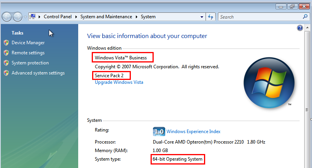The height and width of the screenshot is (168, 312).
Task: Click the 1.0 rating score badge
Action: click(159, 132)
